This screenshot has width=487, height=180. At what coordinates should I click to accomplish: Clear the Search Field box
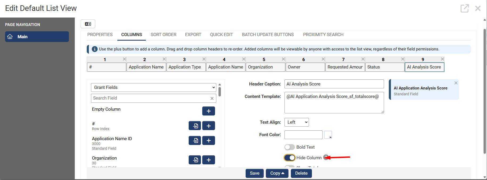[212, 98]
